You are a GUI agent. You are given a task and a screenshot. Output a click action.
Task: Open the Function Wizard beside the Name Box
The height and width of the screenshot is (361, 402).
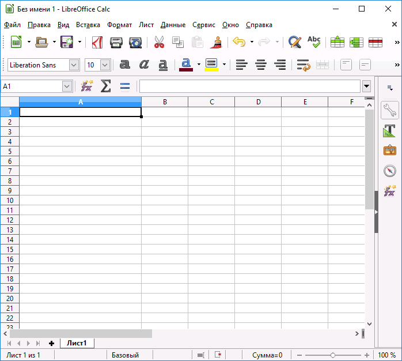[x=87, y=86]
